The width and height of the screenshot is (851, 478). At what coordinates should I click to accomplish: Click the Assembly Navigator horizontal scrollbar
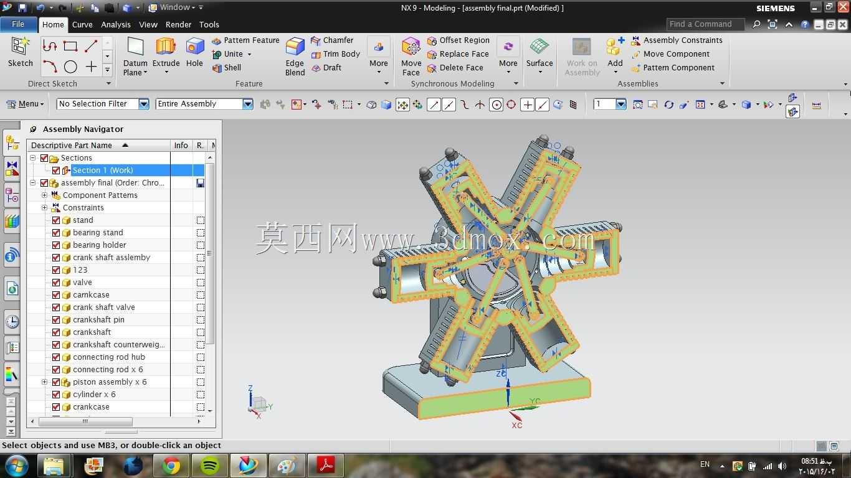(118, 421)
